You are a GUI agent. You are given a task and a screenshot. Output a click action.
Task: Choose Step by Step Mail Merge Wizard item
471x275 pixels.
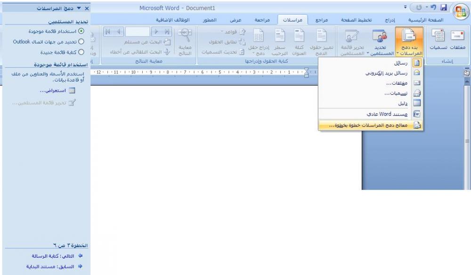click(370, 125)
